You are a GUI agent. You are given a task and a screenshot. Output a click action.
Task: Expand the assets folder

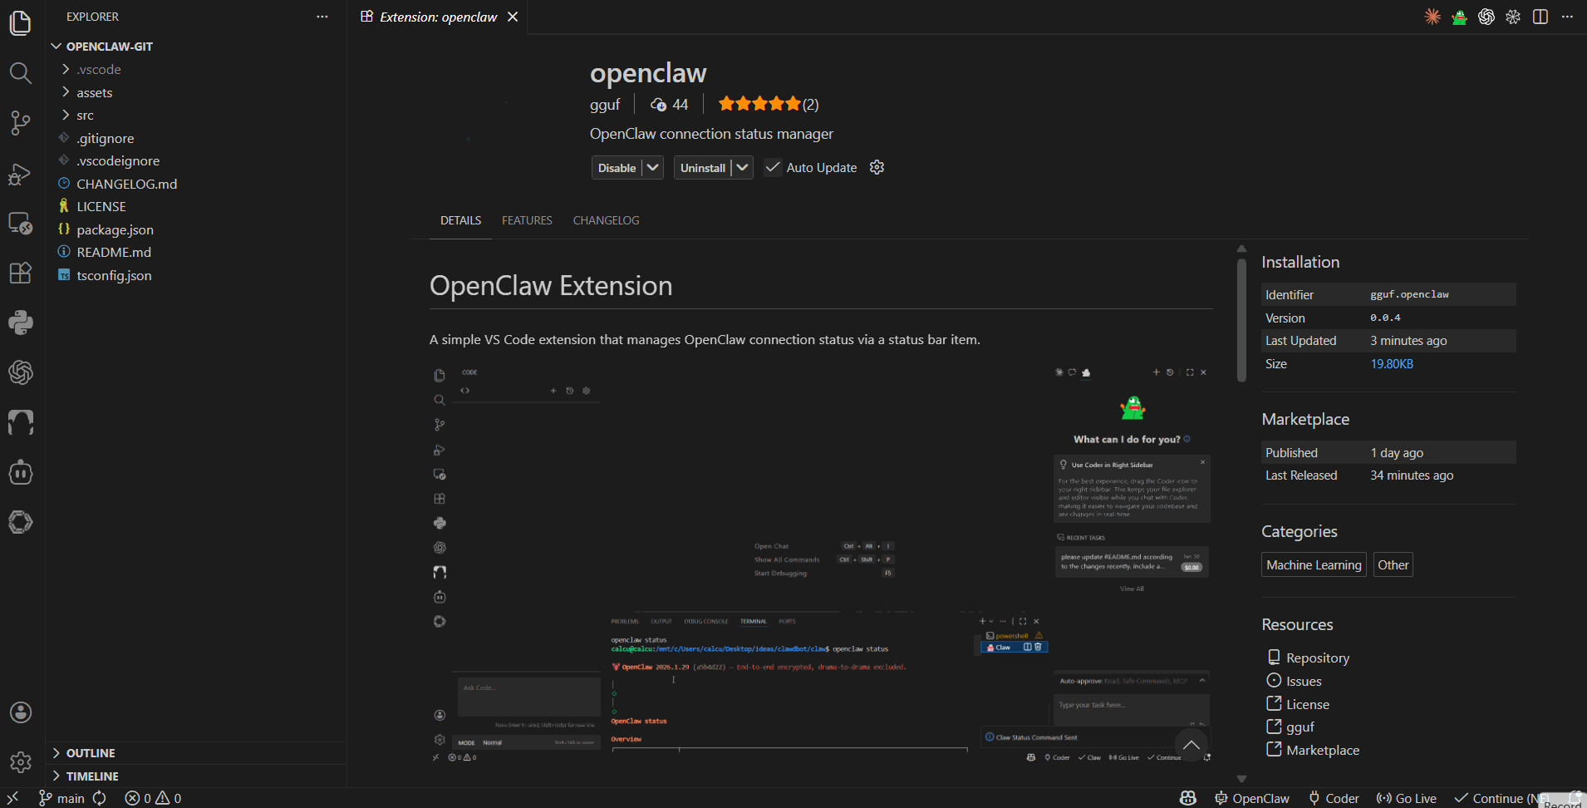pos(95,93)
